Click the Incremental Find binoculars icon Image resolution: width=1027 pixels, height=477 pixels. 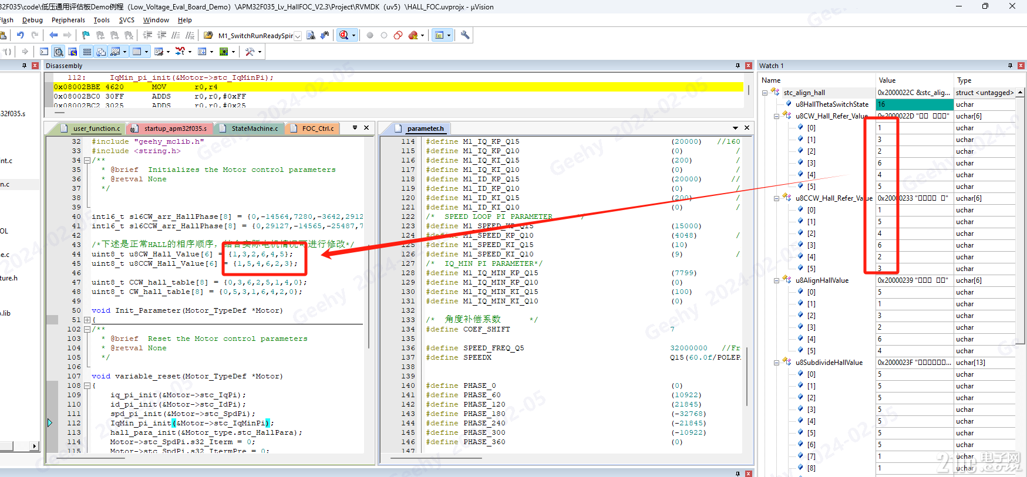click(x=325, y=35)
